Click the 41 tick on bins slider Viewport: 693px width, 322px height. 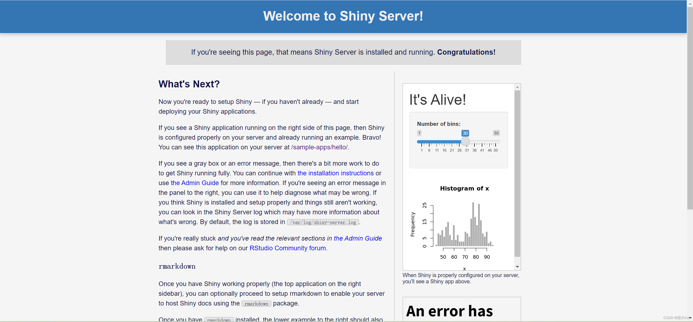[482, 150]
